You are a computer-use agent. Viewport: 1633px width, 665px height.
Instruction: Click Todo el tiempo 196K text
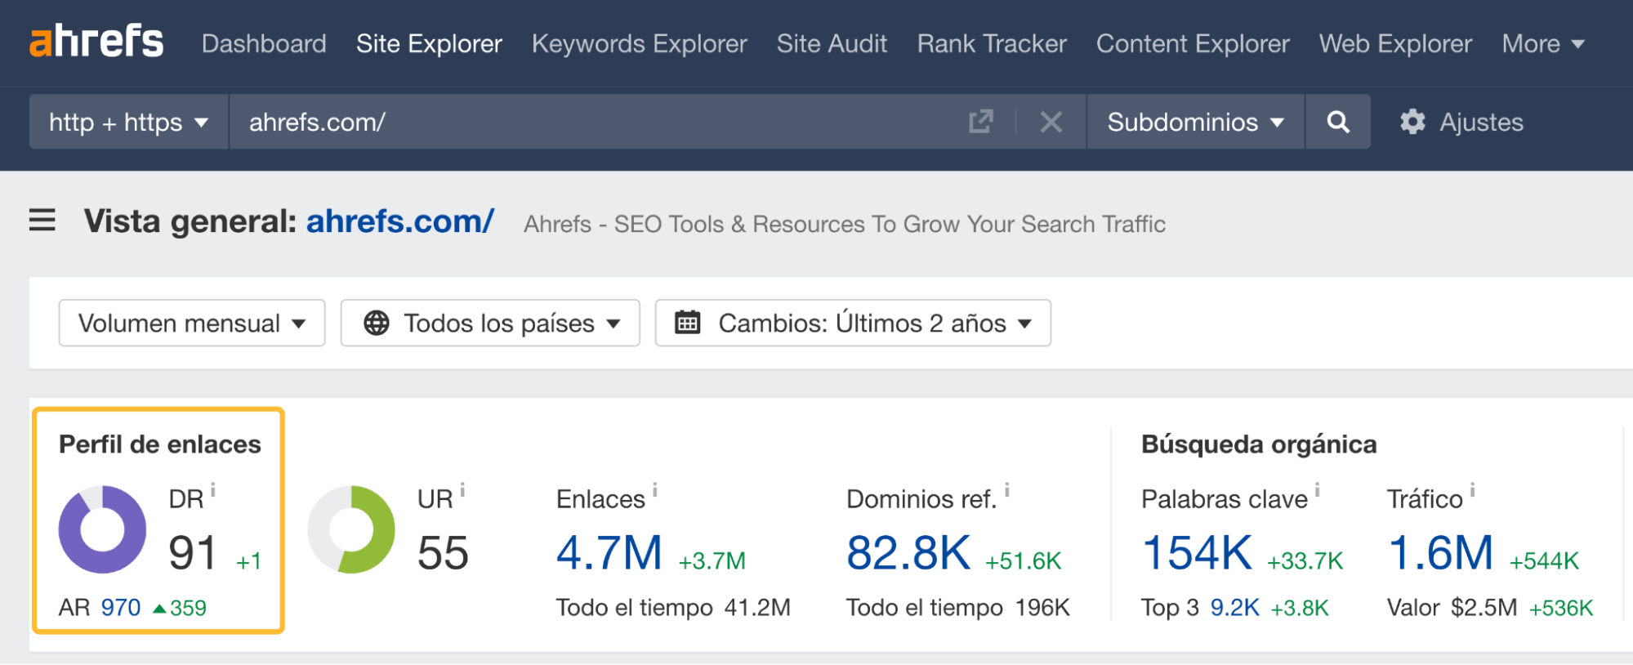click(958, 608)
